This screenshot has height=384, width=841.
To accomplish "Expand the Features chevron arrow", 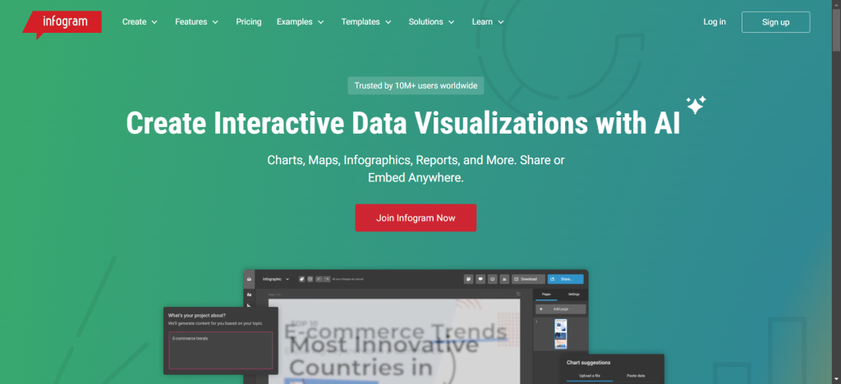I will 215,22.
